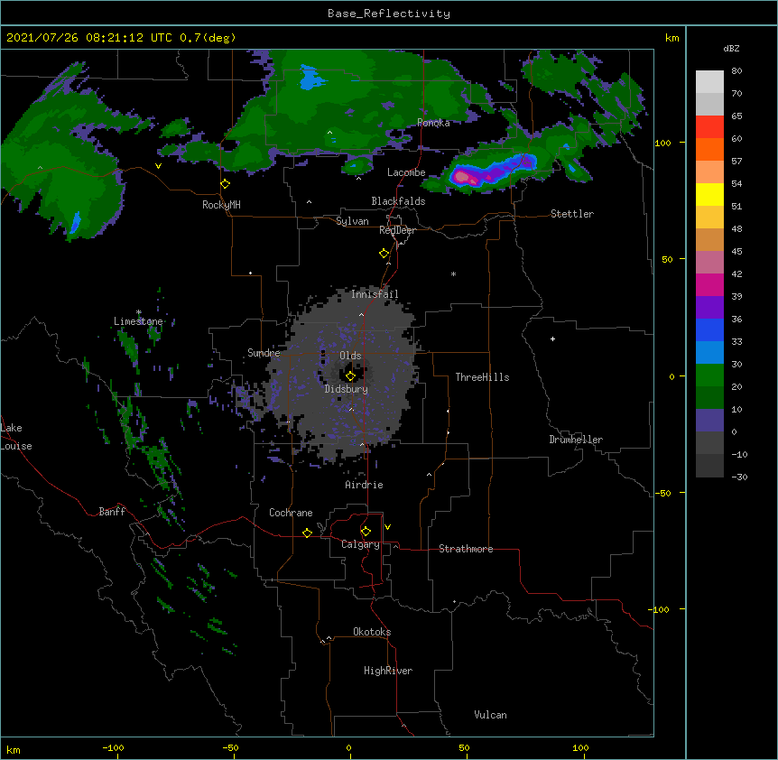778x760 pixels.
Task: Click the Sylvan label
Action: [x=352, y=221]
